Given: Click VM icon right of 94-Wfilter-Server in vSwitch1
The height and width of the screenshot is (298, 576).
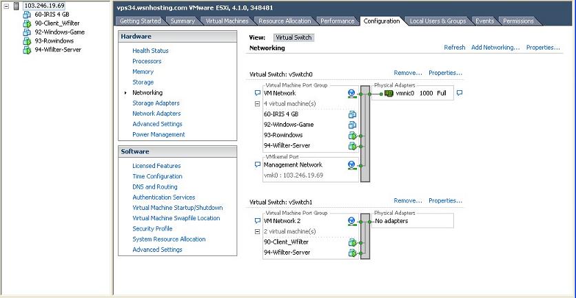Looking at the screenshot, I should 353,253.
